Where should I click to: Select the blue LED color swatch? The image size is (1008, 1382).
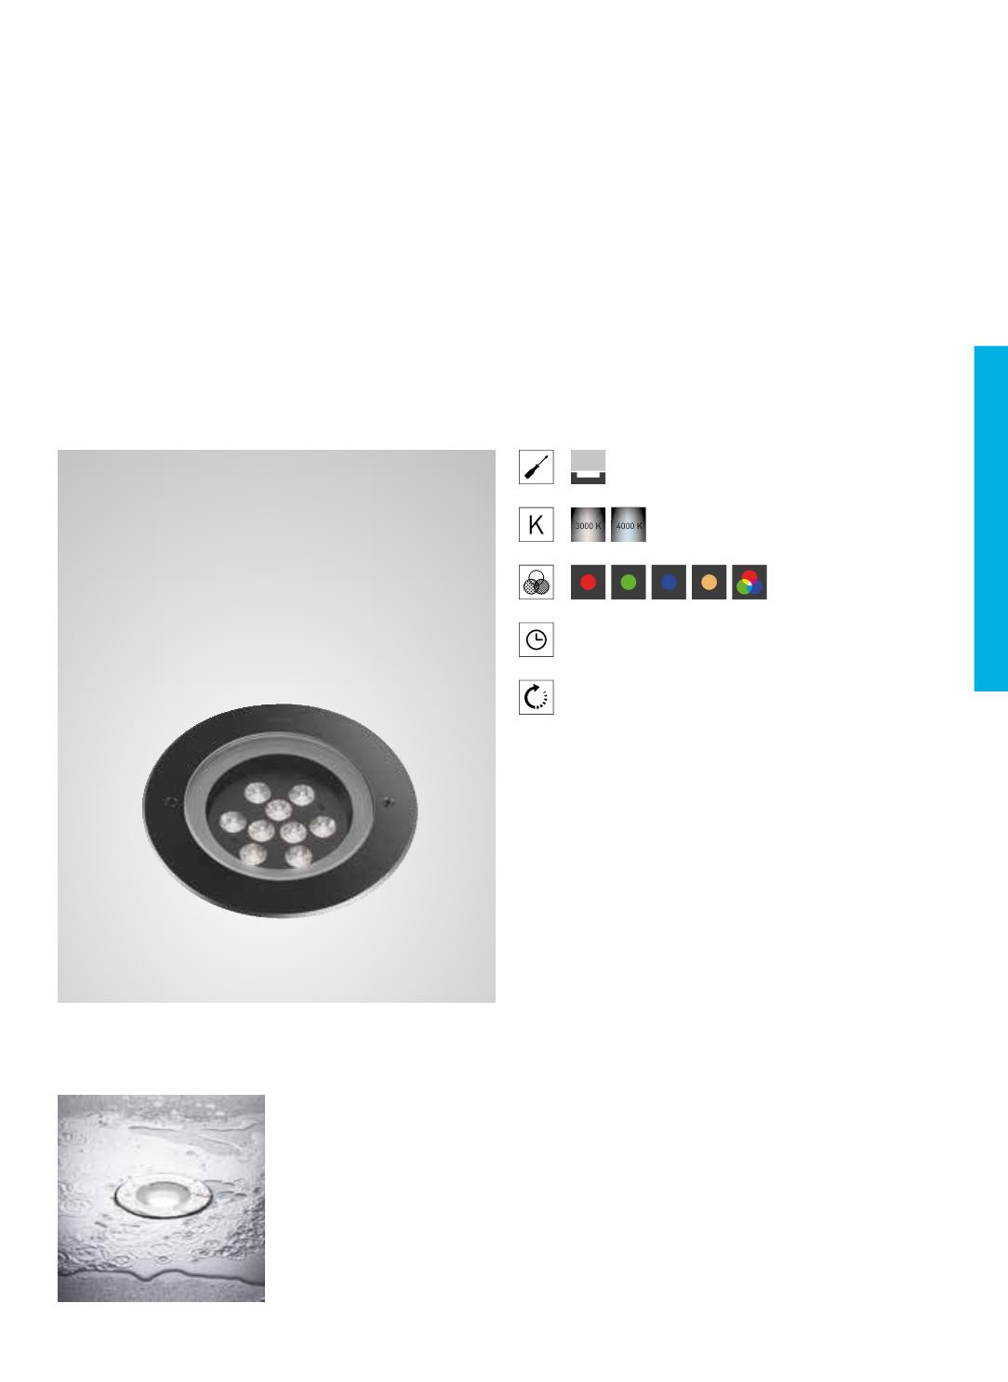pyautogui.click(x=669, y=583)
